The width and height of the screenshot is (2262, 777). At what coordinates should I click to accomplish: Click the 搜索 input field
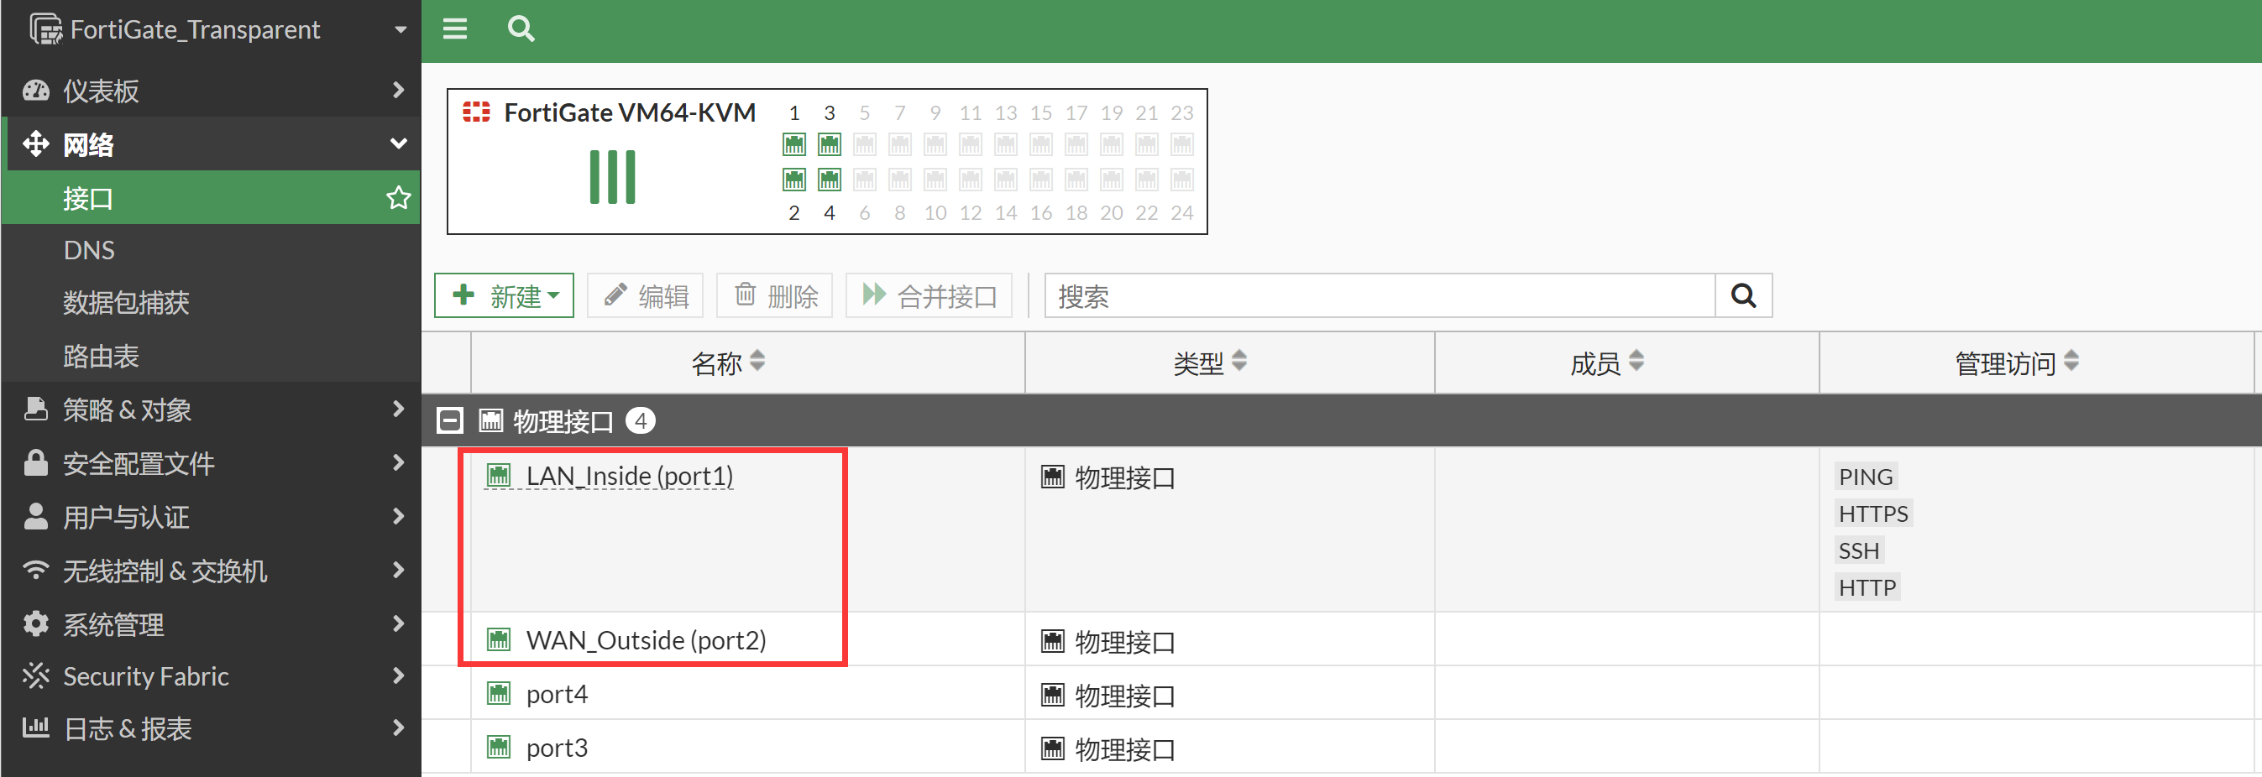click(x=1379, y=296)
